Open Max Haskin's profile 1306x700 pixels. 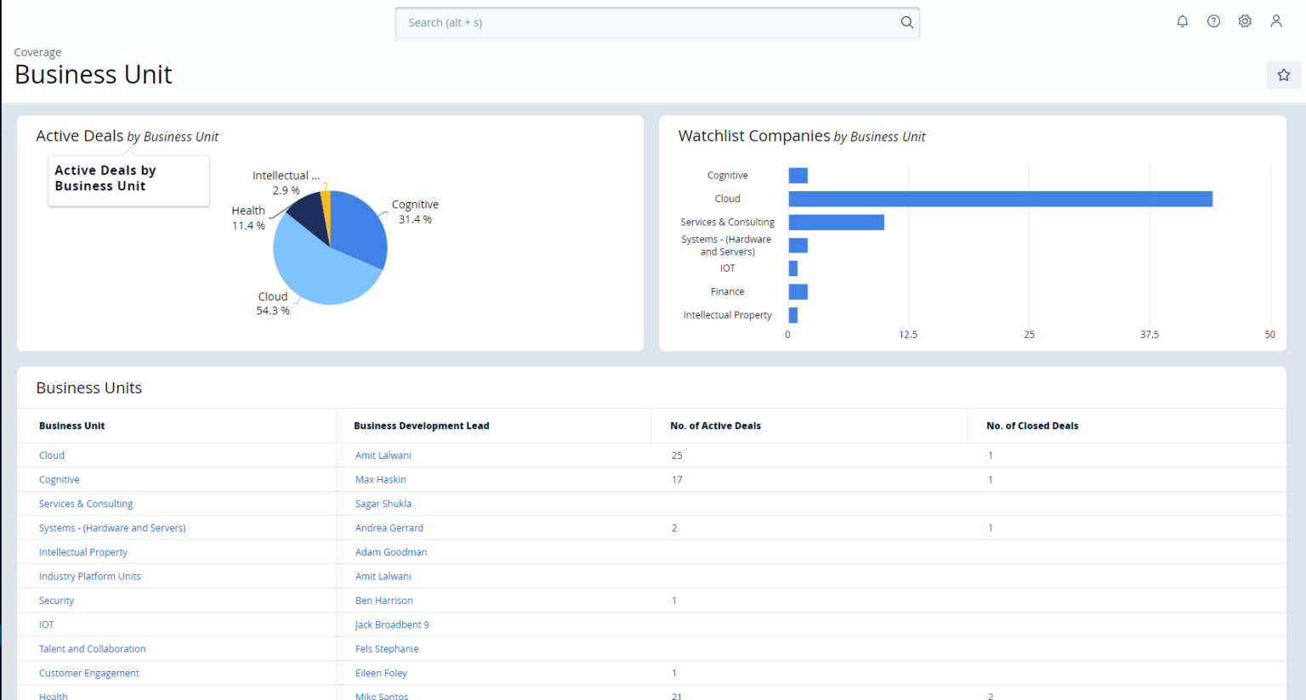click(380, 479)
